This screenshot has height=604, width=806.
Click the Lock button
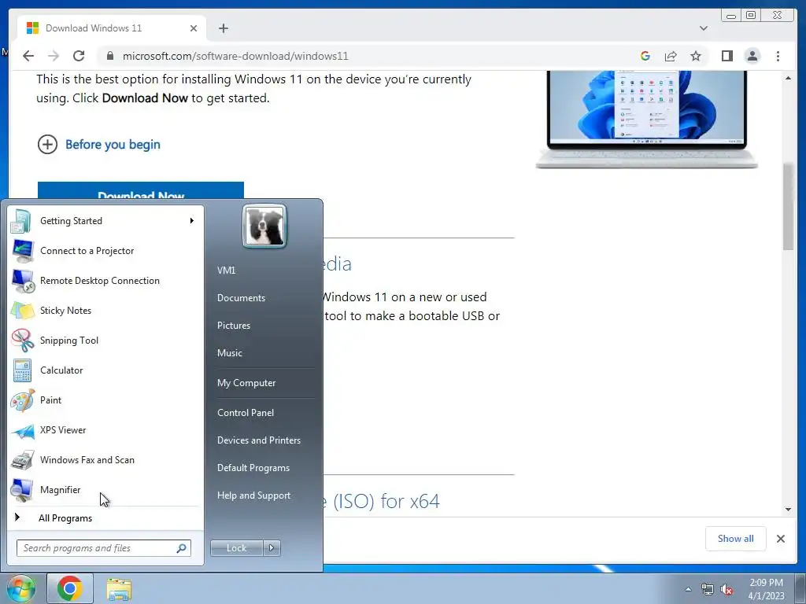[x=236, y=548]
